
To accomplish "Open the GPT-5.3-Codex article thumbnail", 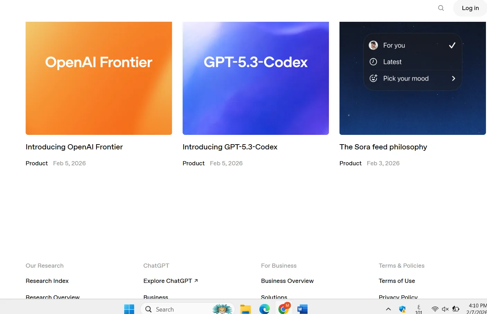I will click(256, 78).
